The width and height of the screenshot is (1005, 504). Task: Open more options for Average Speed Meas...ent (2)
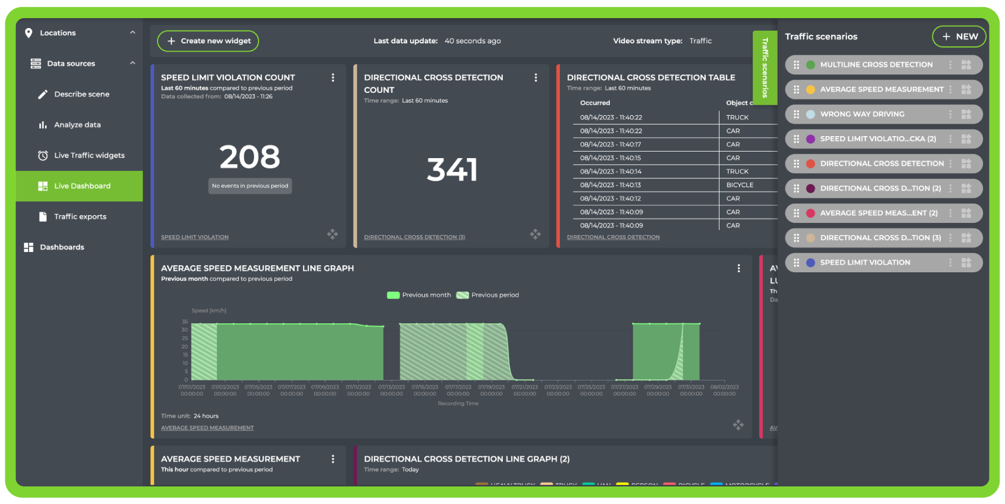(x=950, y=213)
